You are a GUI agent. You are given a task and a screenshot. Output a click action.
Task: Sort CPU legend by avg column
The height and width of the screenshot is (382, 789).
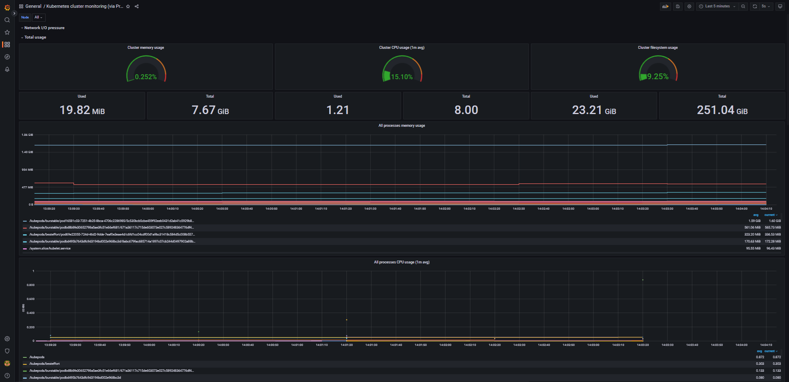tap(759, 351)
